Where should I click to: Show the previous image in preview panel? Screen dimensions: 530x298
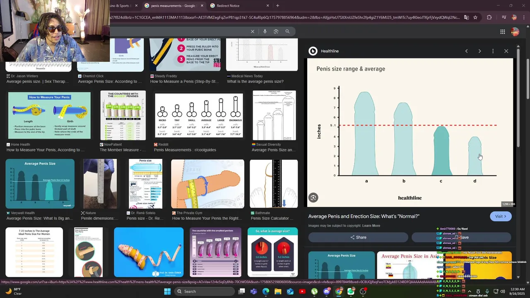466,51
